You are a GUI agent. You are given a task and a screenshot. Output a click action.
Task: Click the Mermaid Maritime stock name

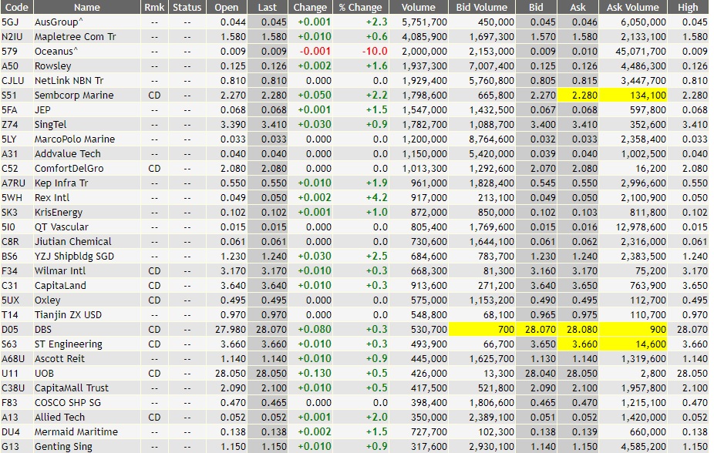click(x=76, y=432)
